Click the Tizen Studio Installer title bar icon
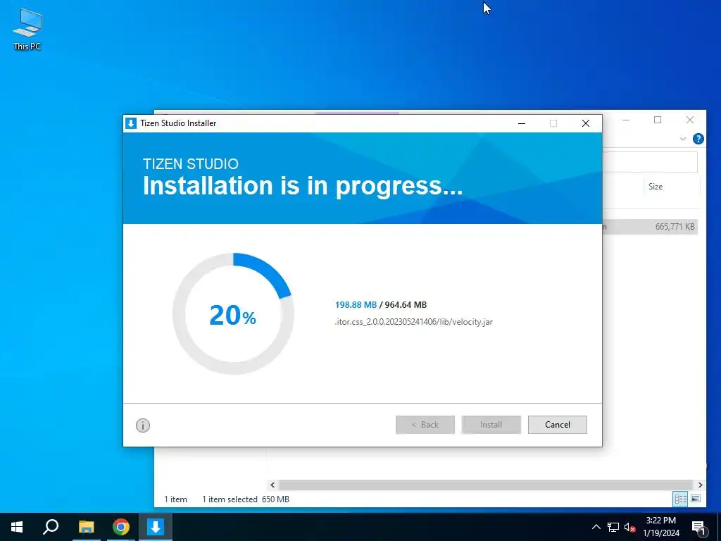The image size is (721, 541). 131,123
